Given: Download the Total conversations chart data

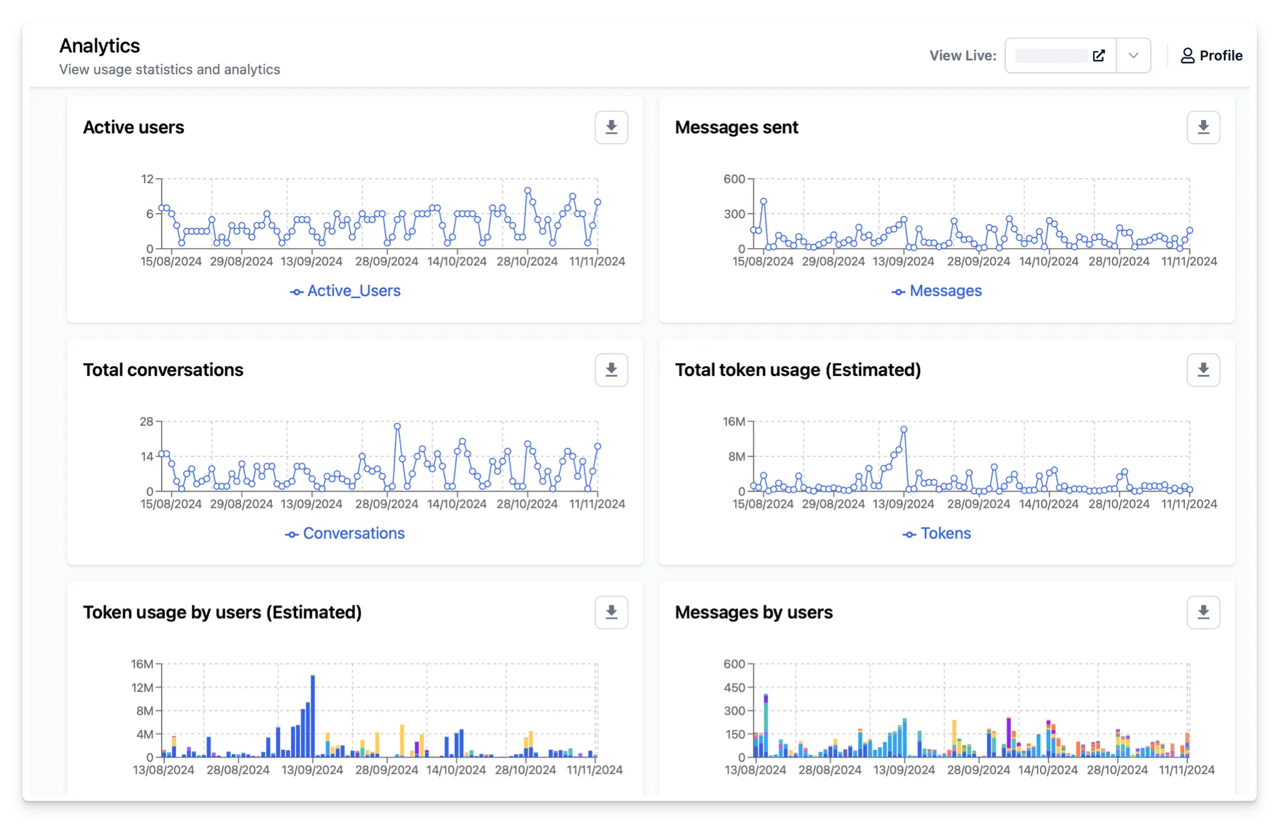Looking at the screenshot, I should click(x=611, y=370).
